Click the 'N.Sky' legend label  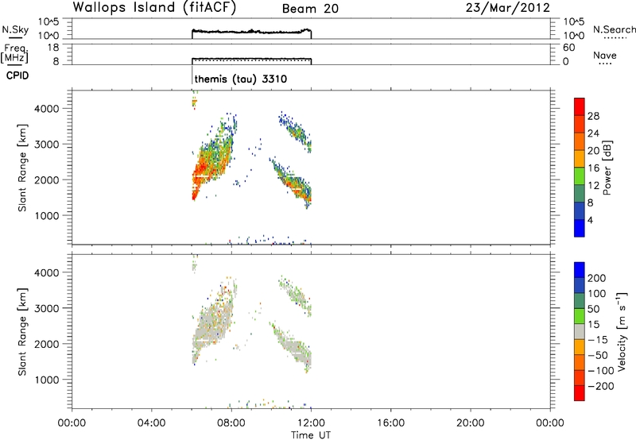point(15,29)
